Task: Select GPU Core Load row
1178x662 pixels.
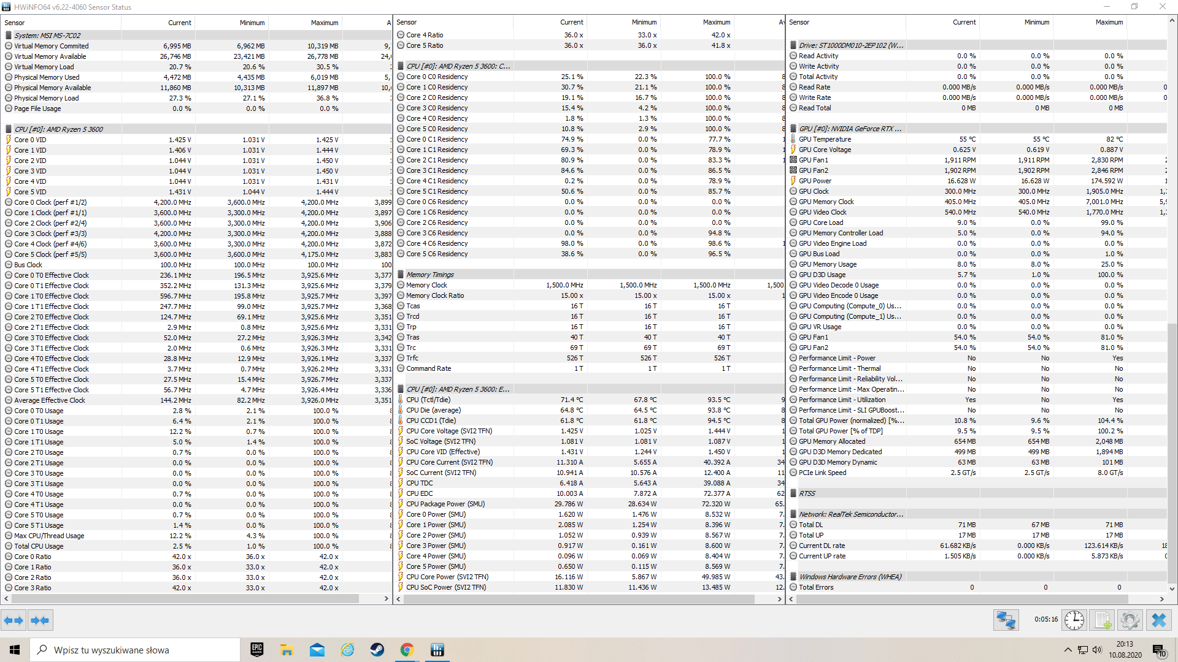Action: coord(977,223)
